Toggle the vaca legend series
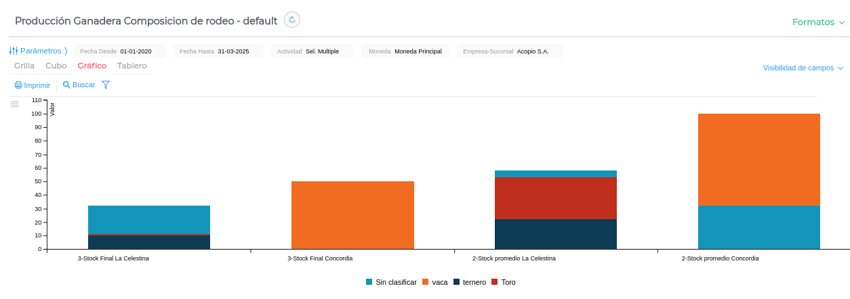The width and height of the screenshot is (850, 299). pyautogui.click(x=435, y=282)
